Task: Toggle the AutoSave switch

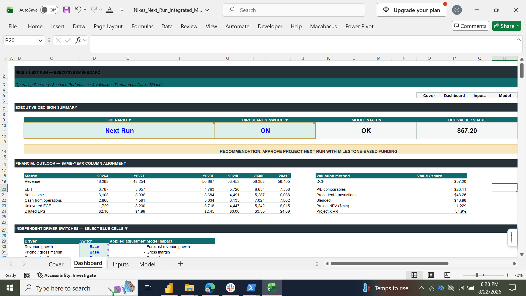Action: click(49, 10)
